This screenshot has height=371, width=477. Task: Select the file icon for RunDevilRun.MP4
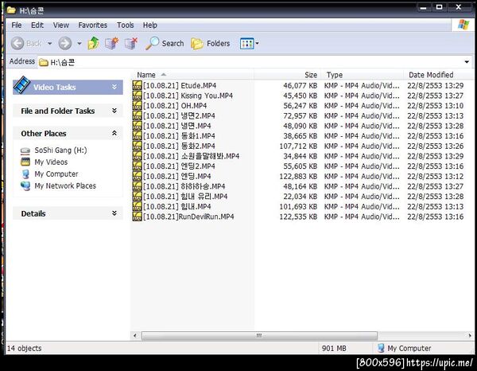[138, 217]
